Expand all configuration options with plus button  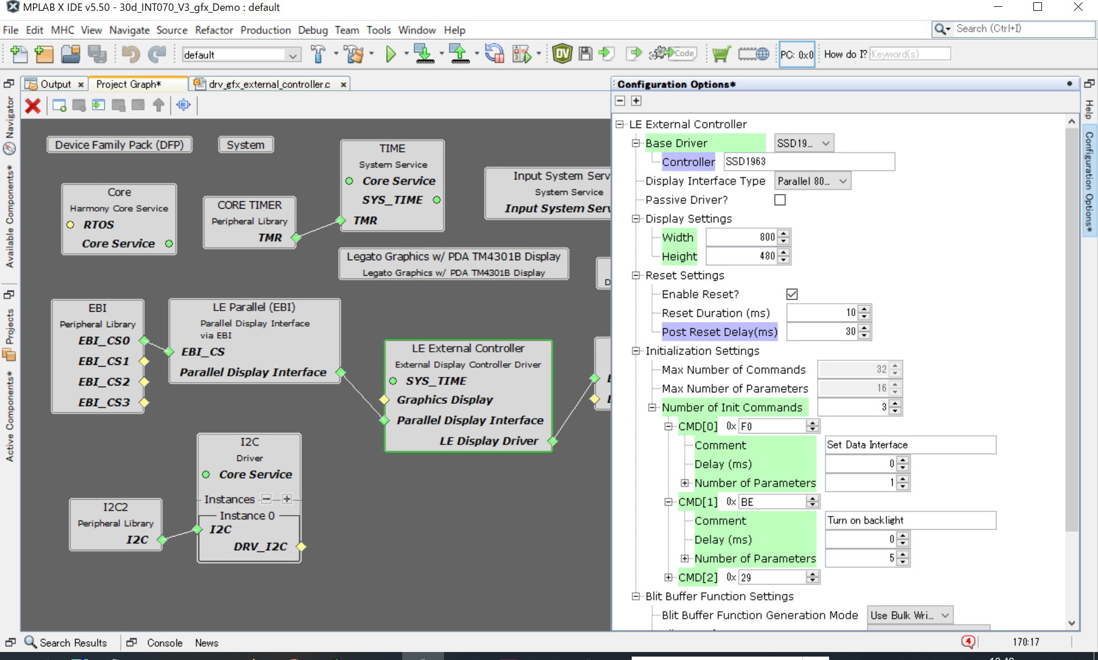click(x=636, y=101)
